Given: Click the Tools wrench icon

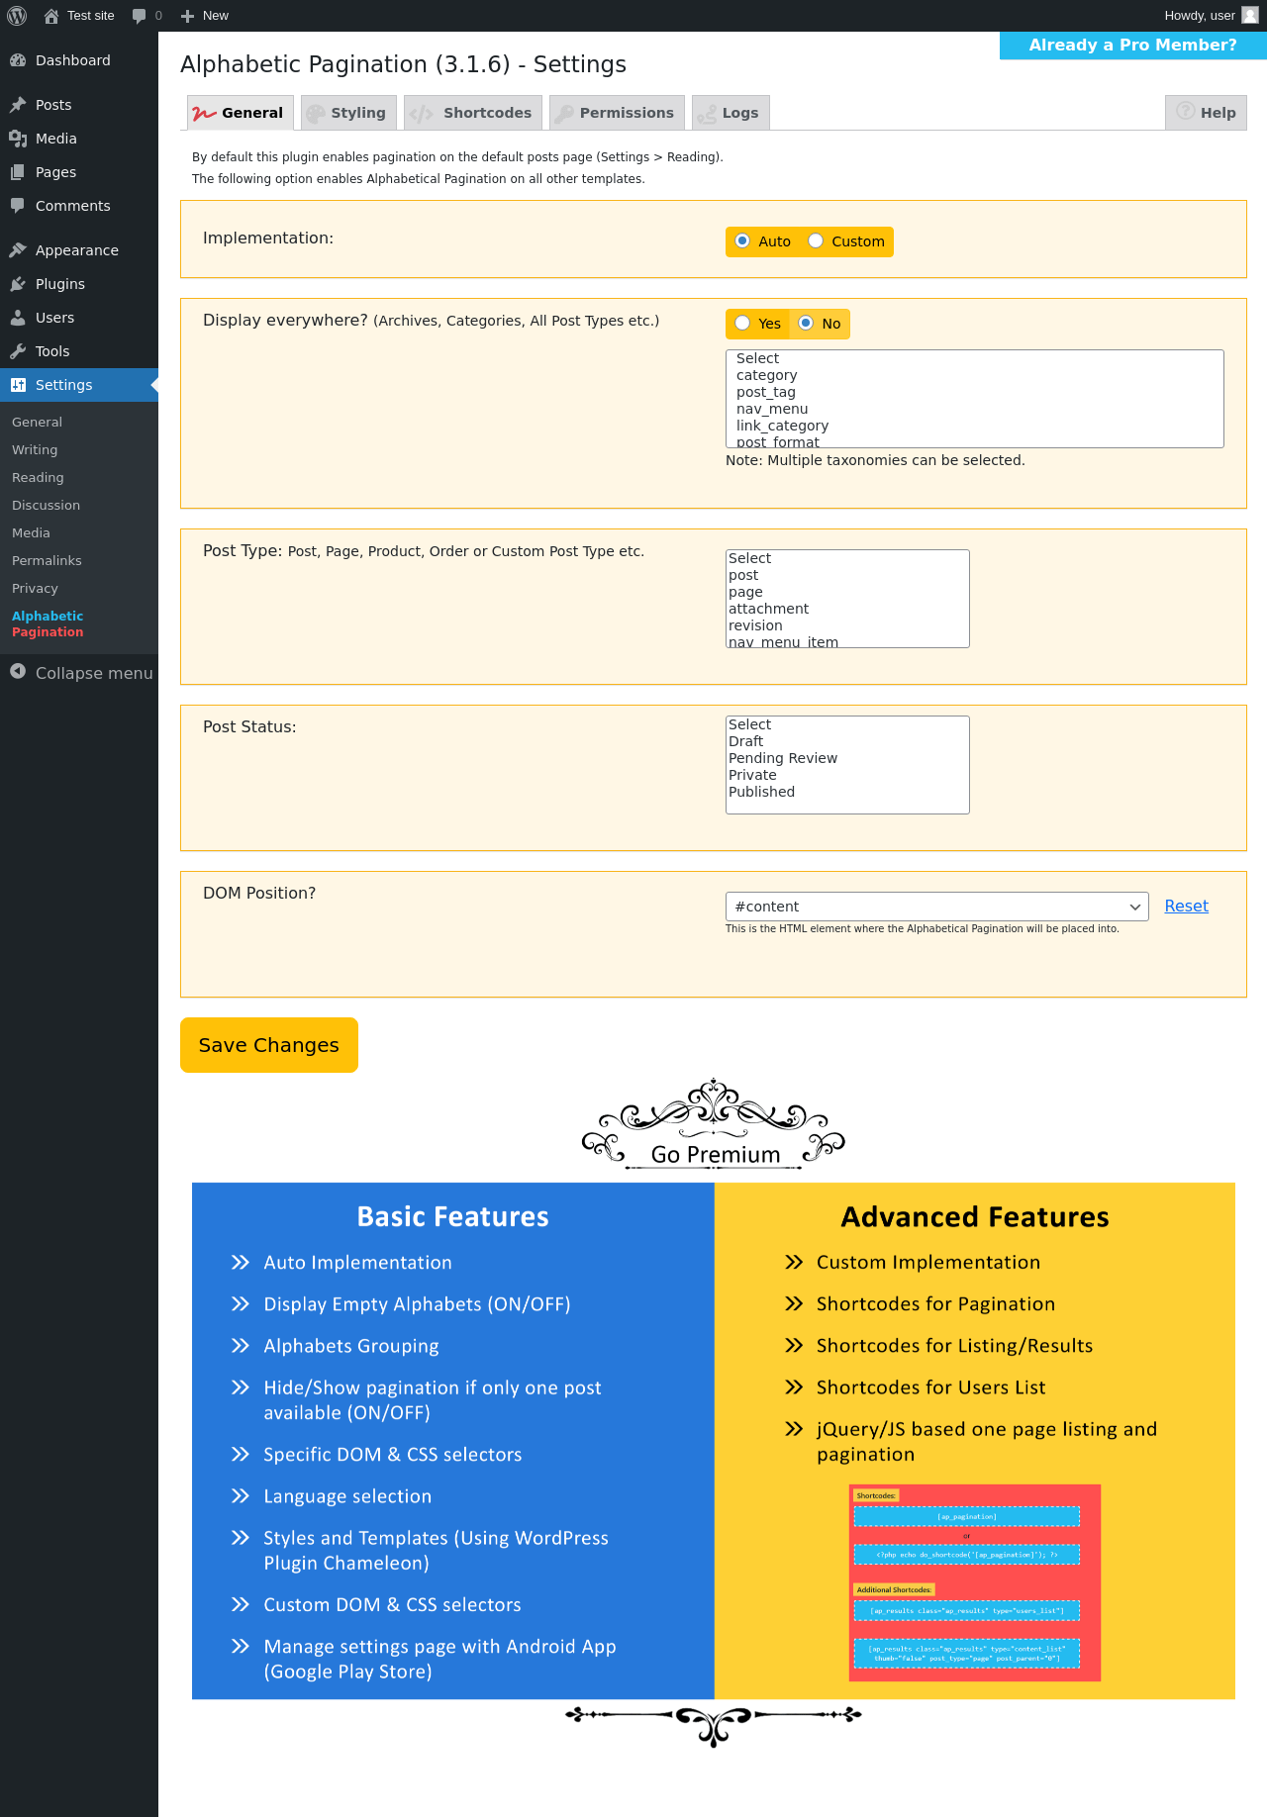Looking at the screenshot, I should [18, 351].
